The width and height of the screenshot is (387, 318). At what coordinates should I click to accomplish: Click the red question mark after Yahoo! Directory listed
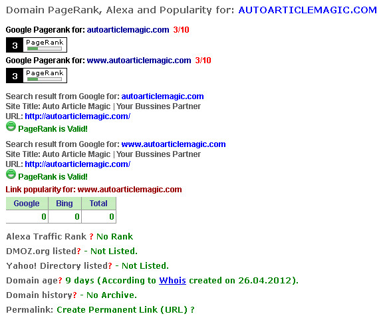coord(110,265)
